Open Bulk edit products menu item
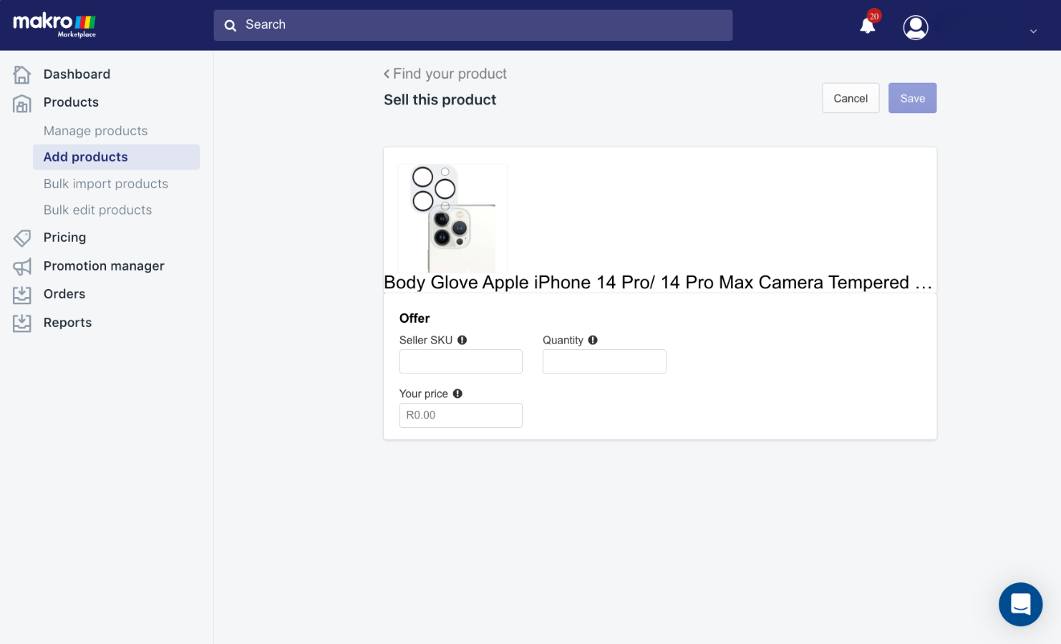Screen dimensions: 1061x644 pos(97,210)
